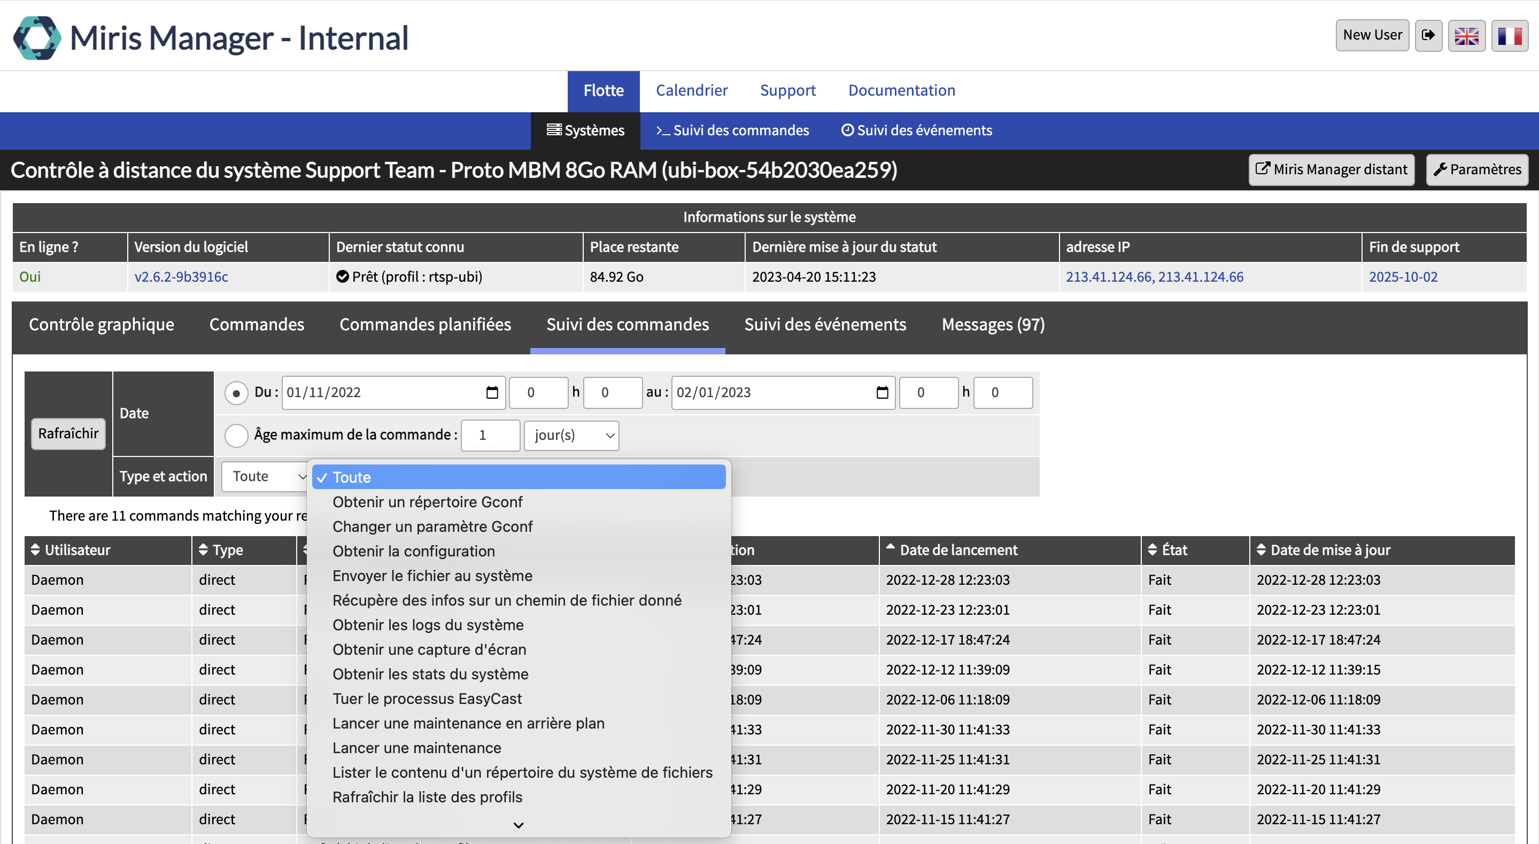
Task: Open the Support main tab
Action: click(x=787, y=91)
